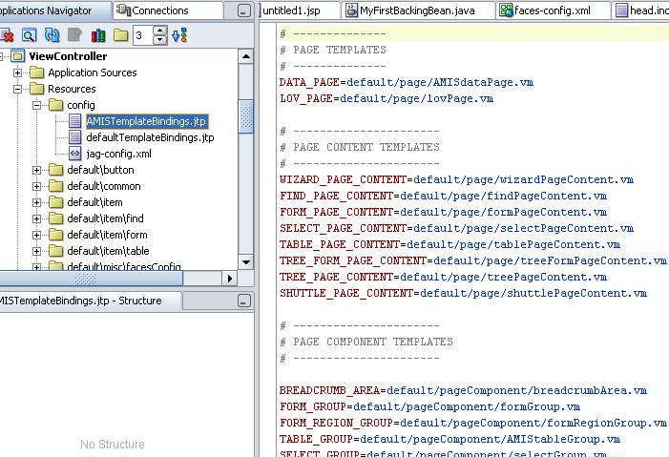Click the navigator horizontal scrollbar right arrow

pyautogui.click(x=229, y=279)
